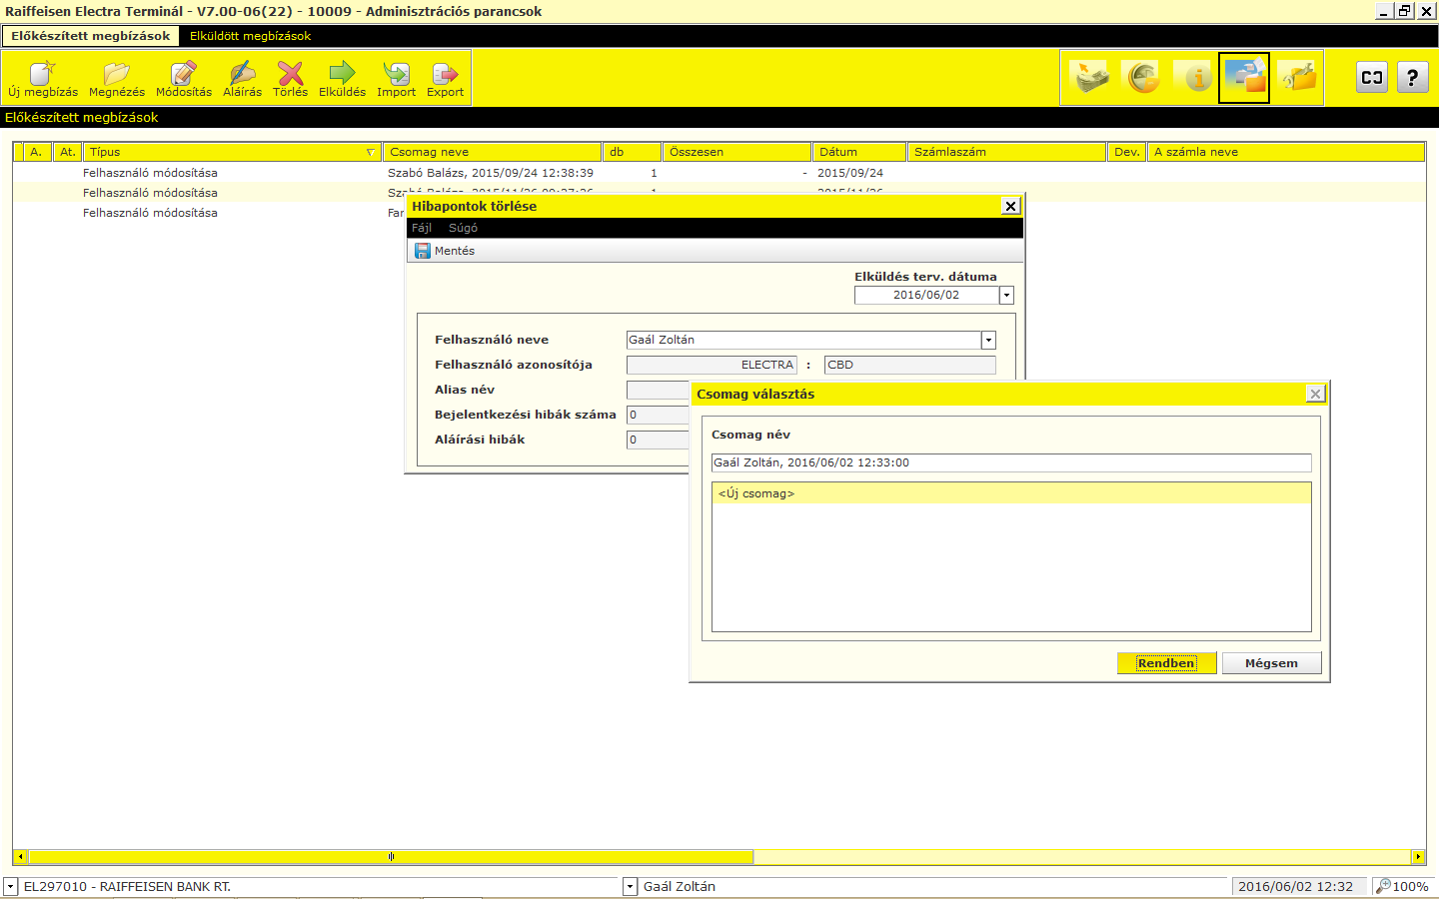This screenshot has width=1439, height=899.
Task: Click the Számlaszám column header
Action: [x=1006, y=152]
